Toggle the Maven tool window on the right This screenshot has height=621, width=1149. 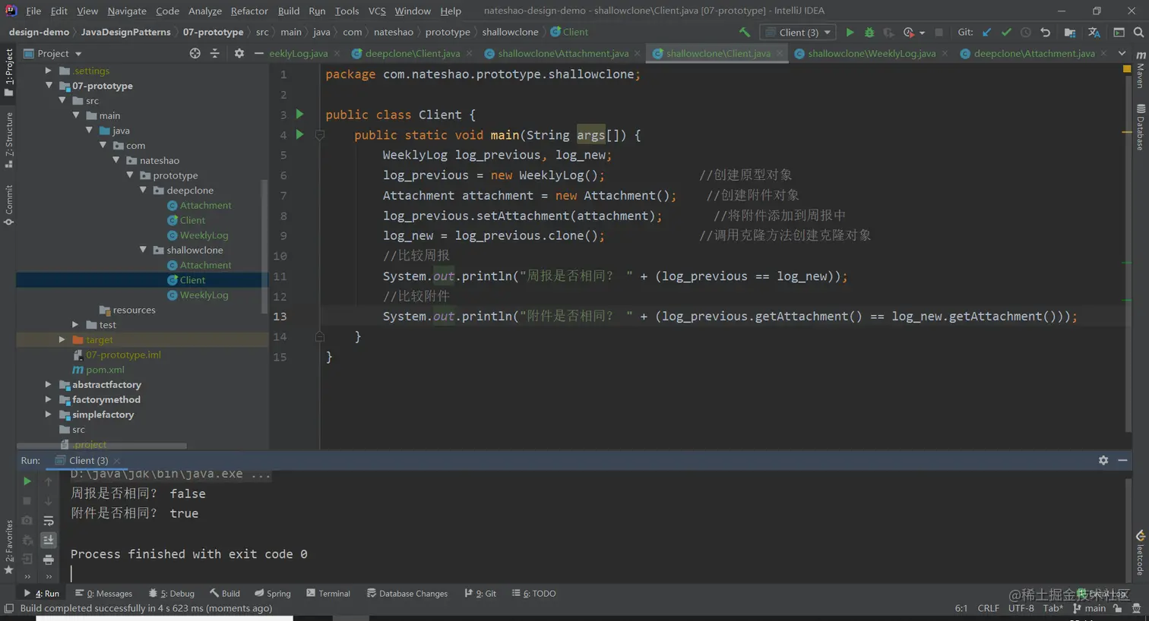point(1141,70)
